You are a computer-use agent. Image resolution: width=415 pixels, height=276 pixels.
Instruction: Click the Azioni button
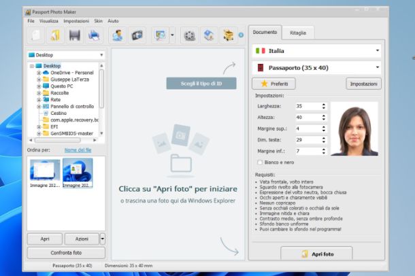pyautogui.click(x=82, y=239)
